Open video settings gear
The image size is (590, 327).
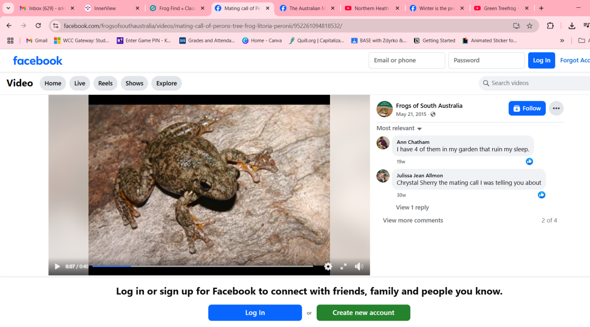tap(328, 266)
